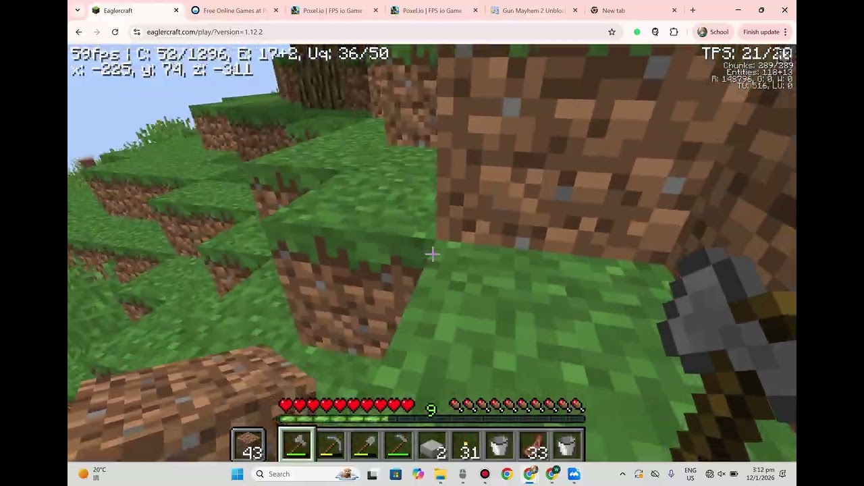The image size is (864, 486).
Task: View site information icon in address bar
Action: (136, 32)
